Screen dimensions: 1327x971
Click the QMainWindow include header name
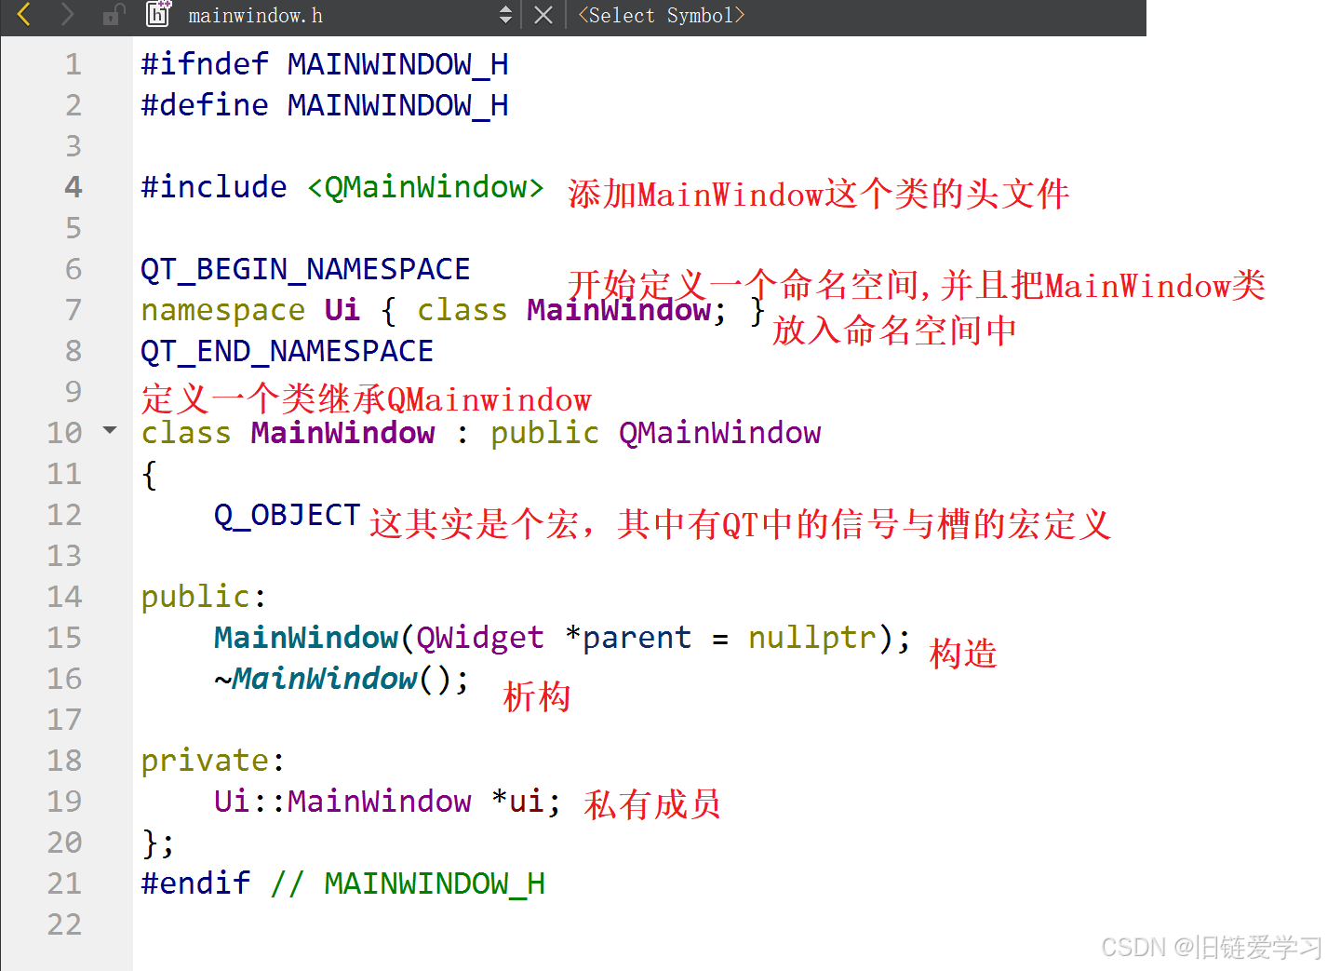point(425,187)
